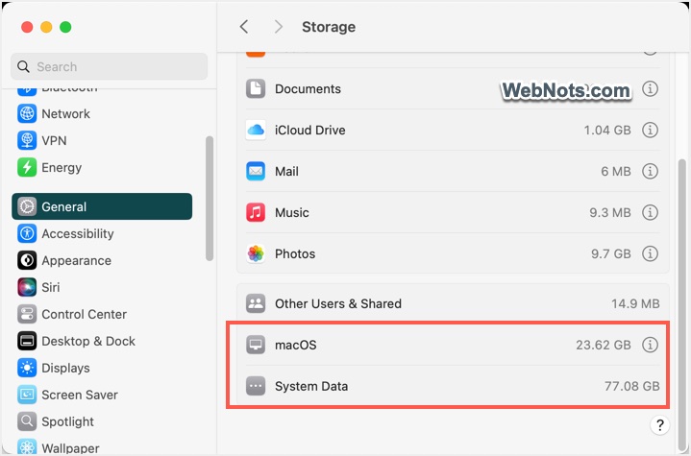
Task: Show info for macOS storage
Action: coord(650,345)
